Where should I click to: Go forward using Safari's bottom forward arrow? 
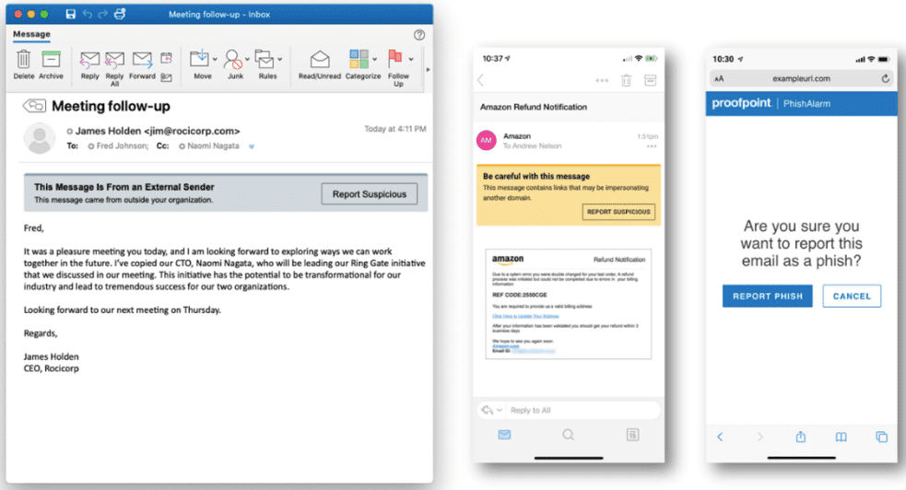point(759,437)
